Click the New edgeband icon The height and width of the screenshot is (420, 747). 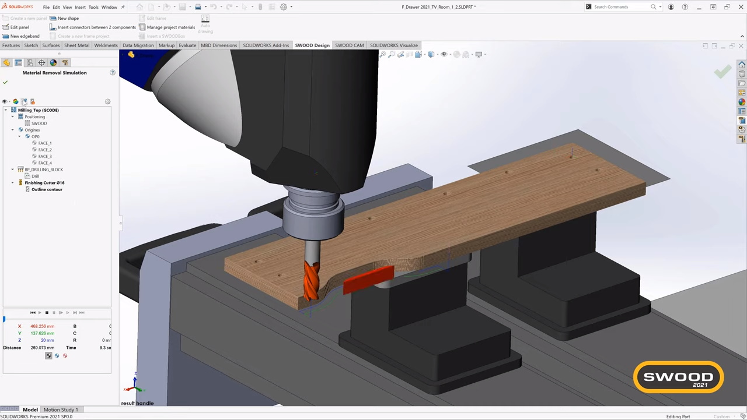point(5,36)
